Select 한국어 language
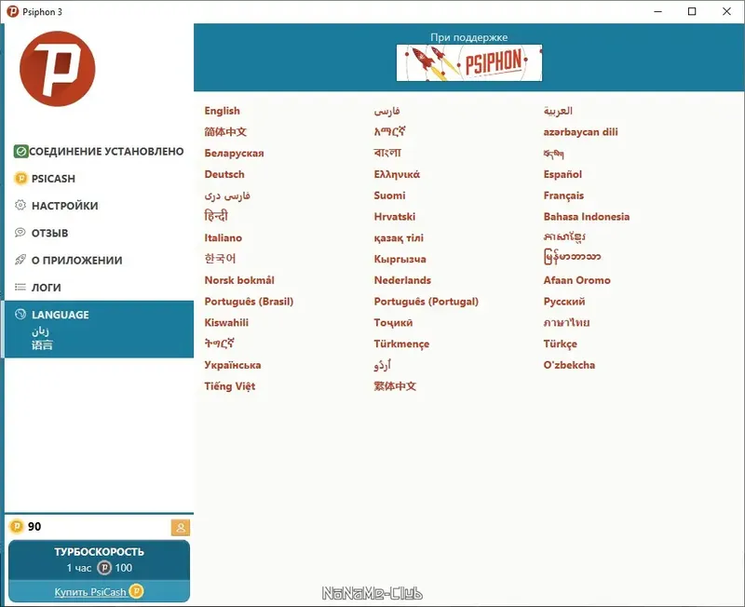Screen dimensions: 745x607 [220, 259]
